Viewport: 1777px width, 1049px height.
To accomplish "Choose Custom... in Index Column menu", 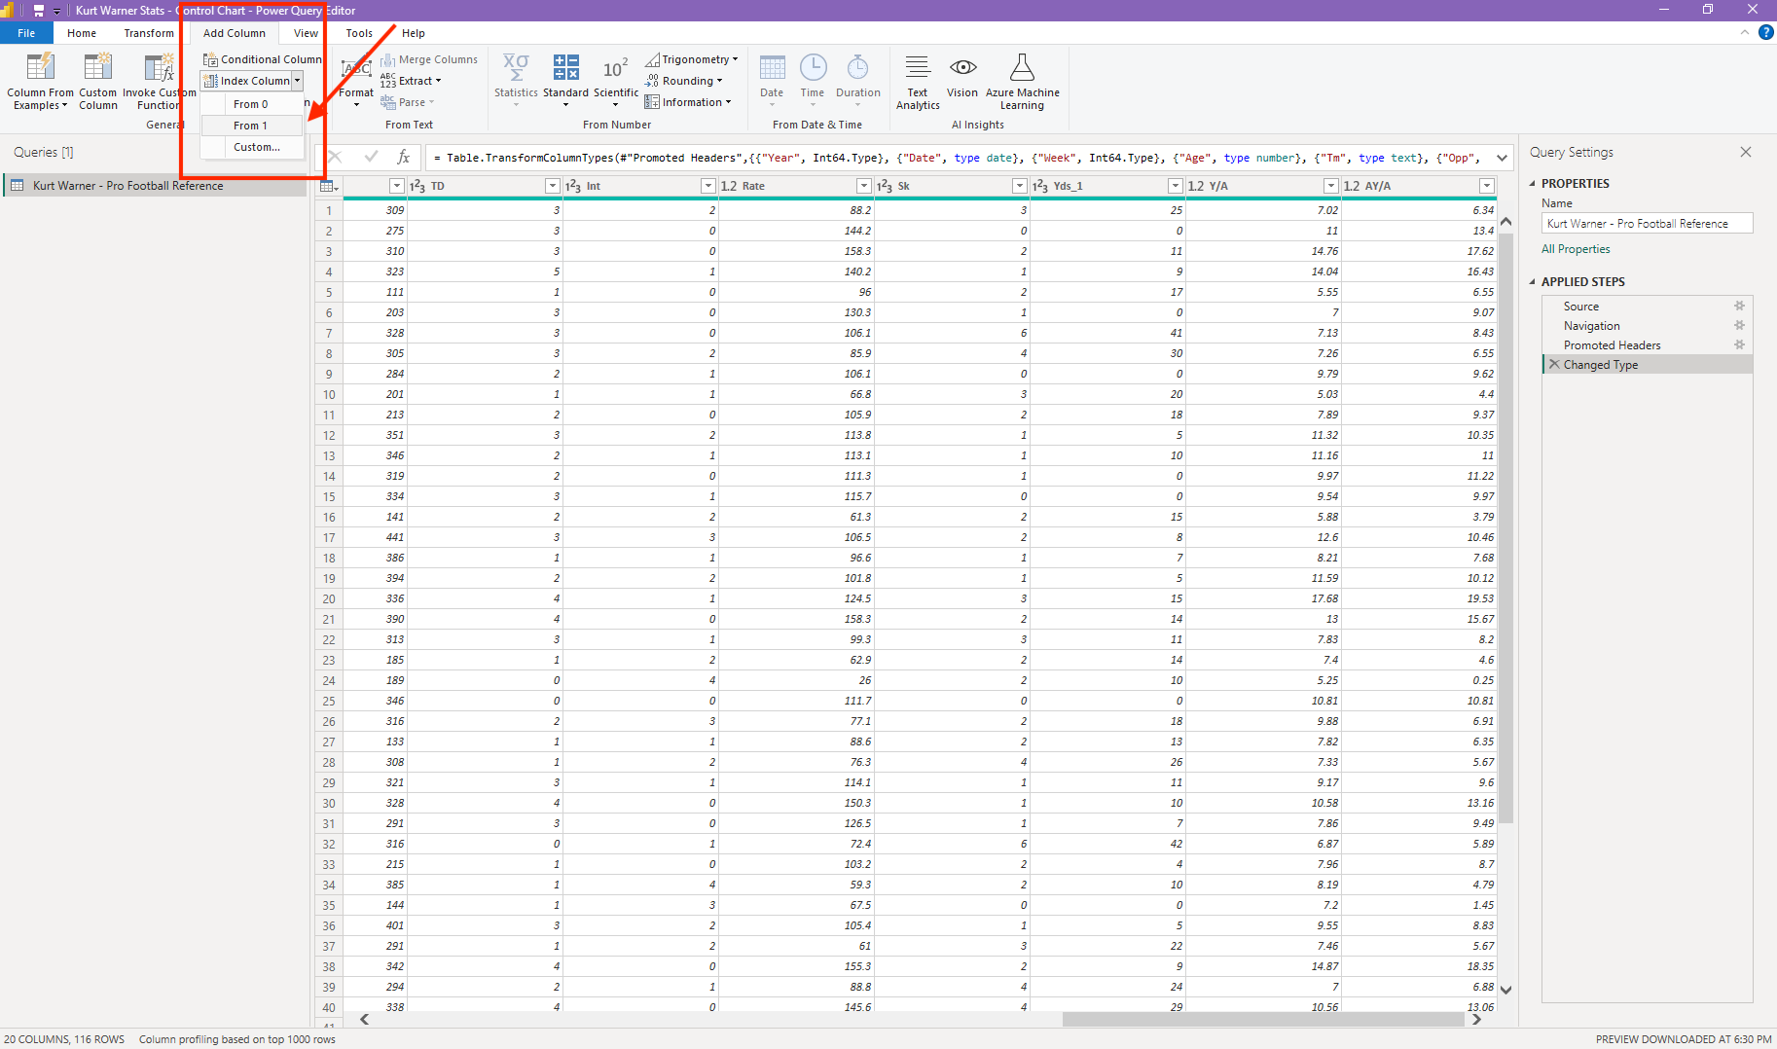I will point(256,147).
